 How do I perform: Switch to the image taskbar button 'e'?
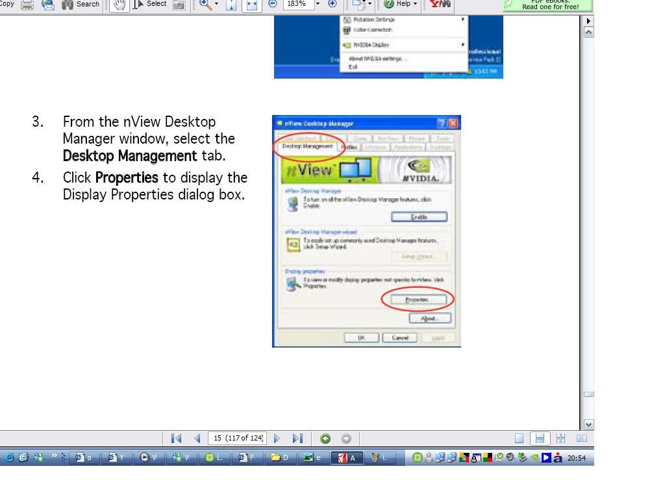[313, 457]
